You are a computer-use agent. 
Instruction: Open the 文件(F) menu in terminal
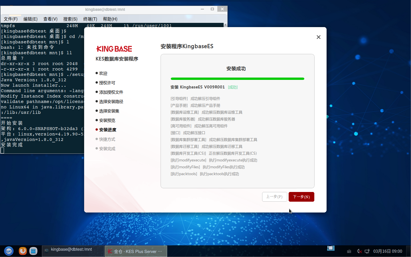[11, 19]
